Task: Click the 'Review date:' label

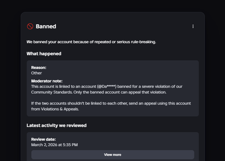Action: click(x=43, y=139)
